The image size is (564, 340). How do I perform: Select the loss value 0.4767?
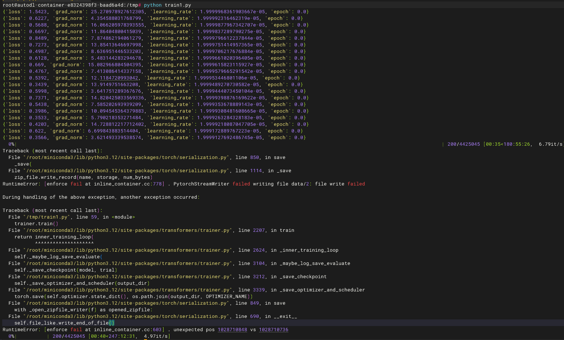pos(38,71)
